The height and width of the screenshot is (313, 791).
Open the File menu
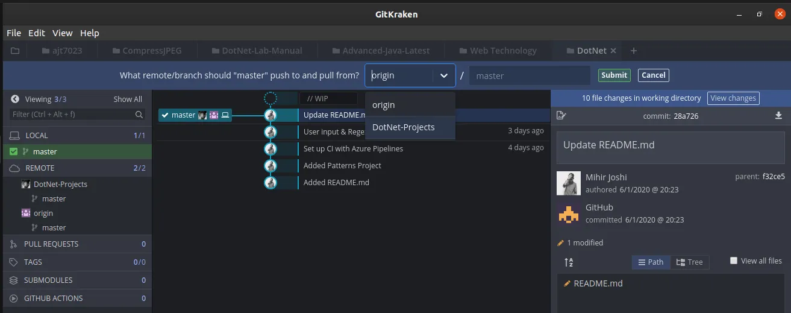(14, 33)
